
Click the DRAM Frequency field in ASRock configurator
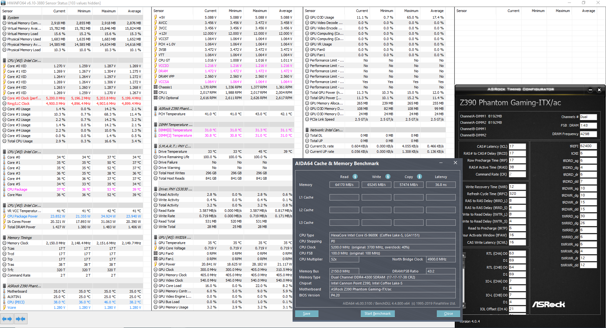[x=588, y=134]
